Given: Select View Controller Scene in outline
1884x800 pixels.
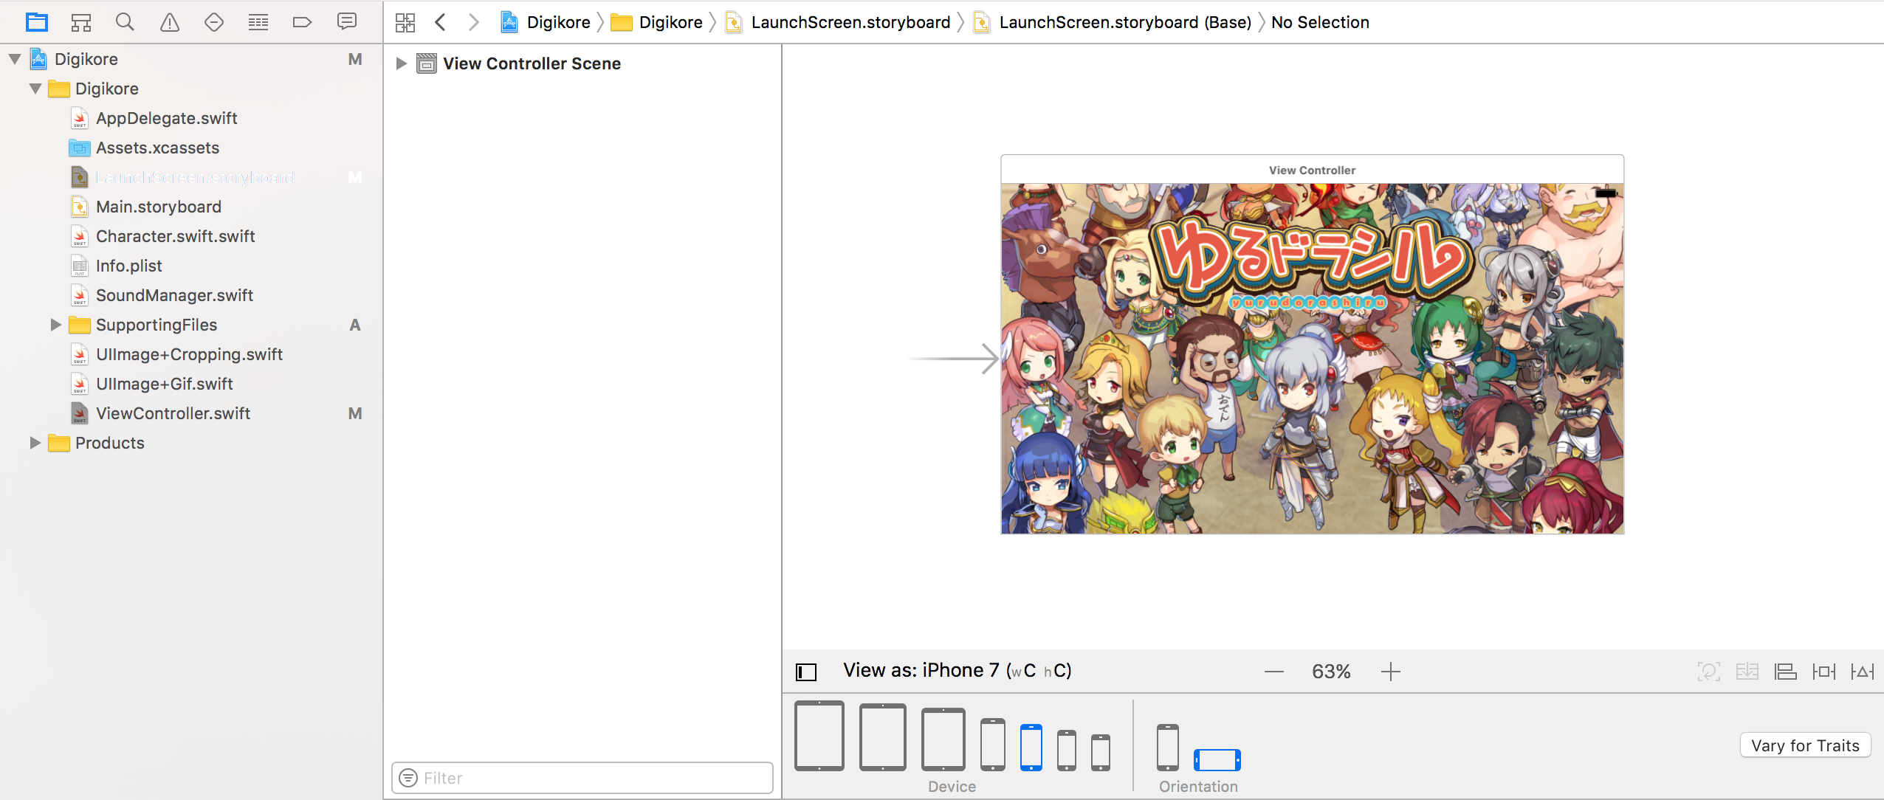Looking at the screenshot, I should [x=532, y=63].
